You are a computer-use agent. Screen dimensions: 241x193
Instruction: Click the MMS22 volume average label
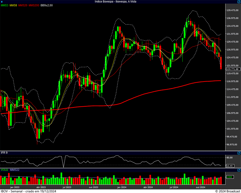pos(15,170)
